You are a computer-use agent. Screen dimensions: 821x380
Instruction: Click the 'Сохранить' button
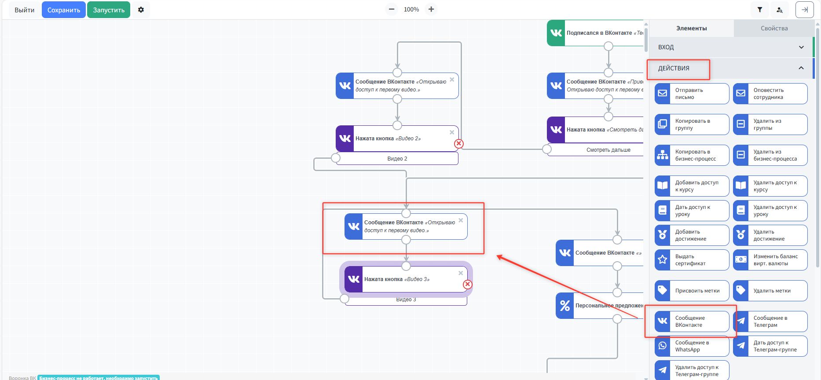pyautogui.click(x=64, y=10)
